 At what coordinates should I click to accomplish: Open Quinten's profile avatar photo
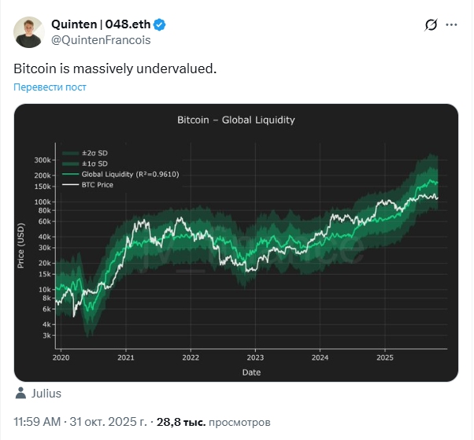(x=27, y=31)
